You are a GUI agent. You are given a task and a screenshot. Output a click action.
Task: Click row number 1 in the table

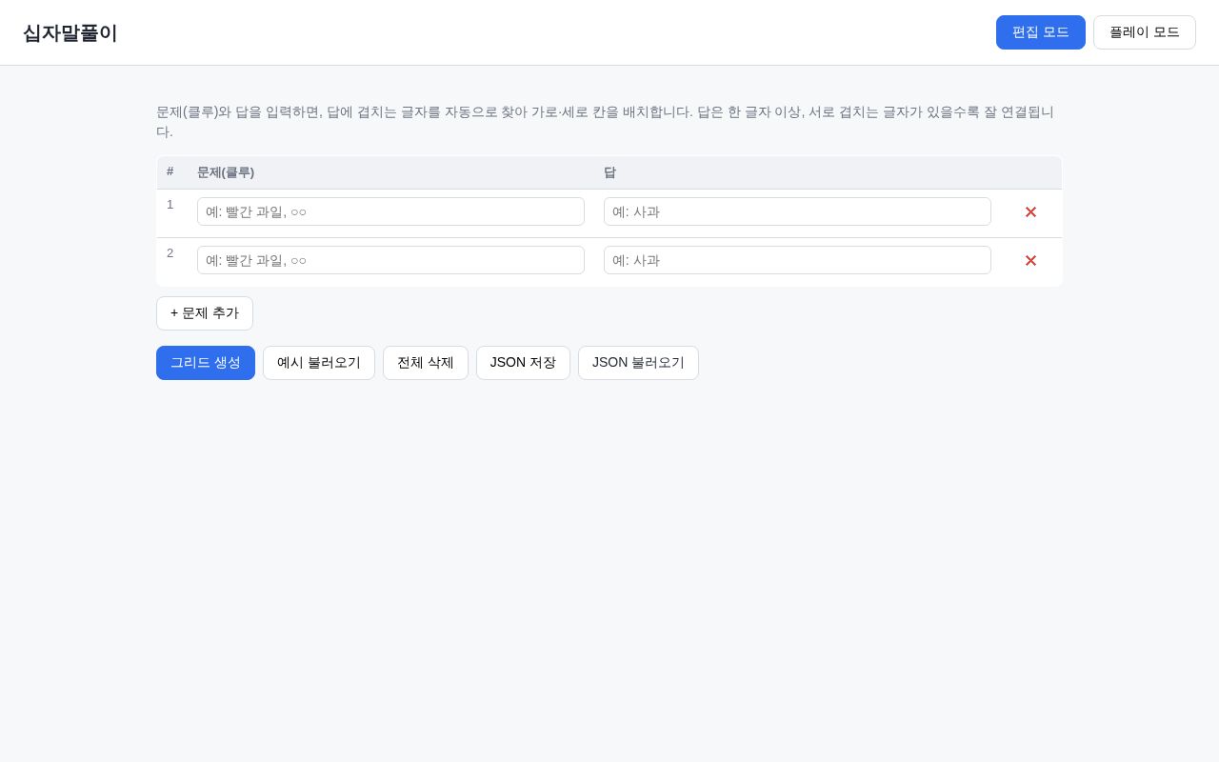170,204
